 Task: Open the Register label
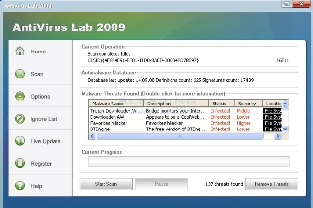[41, 164]
